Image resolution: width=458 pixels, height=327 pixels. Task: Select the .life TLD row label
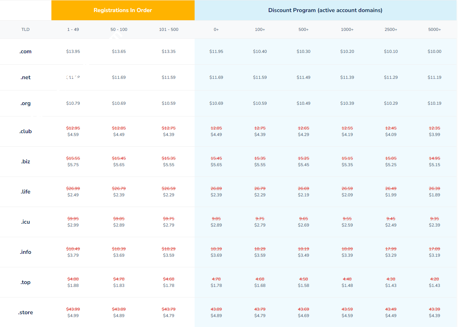click(26, 192)
